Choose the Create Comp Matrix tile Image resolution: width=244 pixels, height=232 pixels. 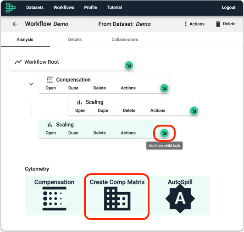click(117, 196)
